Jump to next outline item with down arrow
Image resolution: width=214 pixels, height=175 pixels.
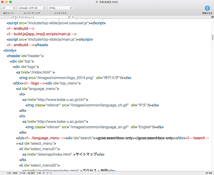[73, 17]
